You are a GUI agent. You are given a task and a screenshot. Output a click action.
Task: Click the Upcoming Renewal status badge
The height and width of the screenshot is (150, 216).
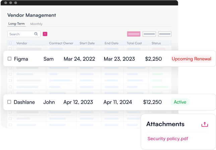click(191, 59)
